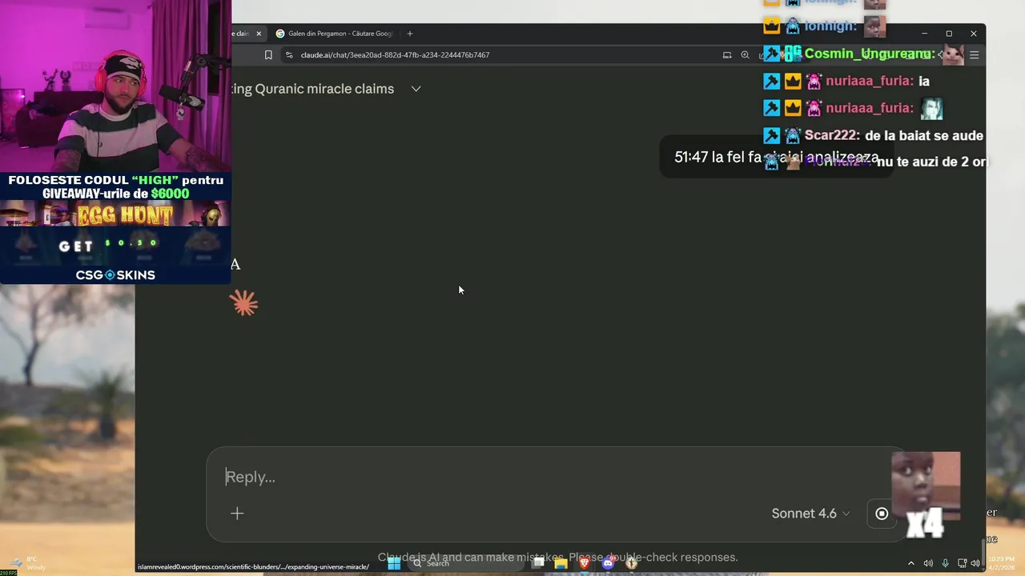Viewport: 1025px width, 576px height.
Task: Click nuriaaa_furia chat message saying ia
Action: 846,81
